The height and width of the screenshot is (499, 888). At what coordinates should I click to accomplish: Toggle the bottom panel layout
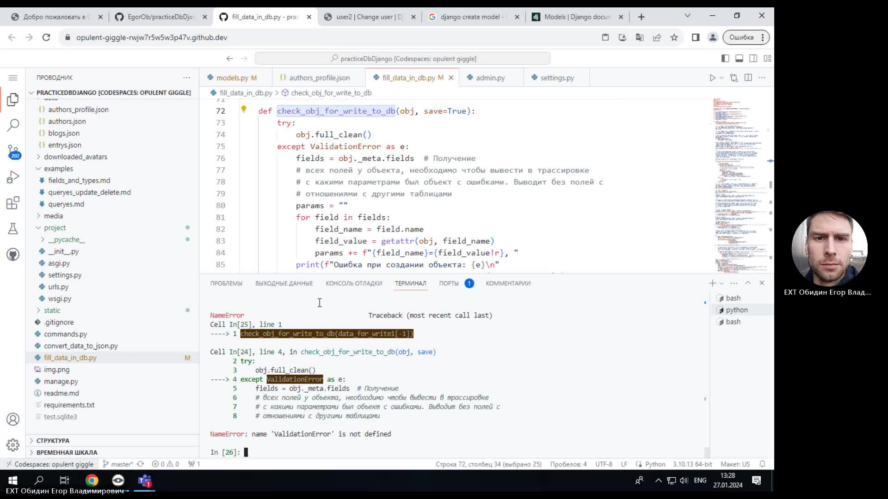739,58
